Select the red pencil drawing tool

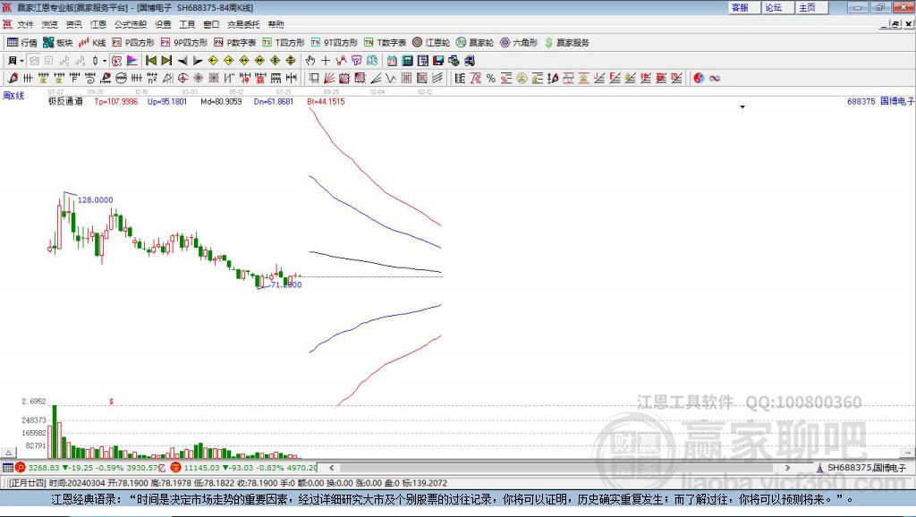point(13,78)
